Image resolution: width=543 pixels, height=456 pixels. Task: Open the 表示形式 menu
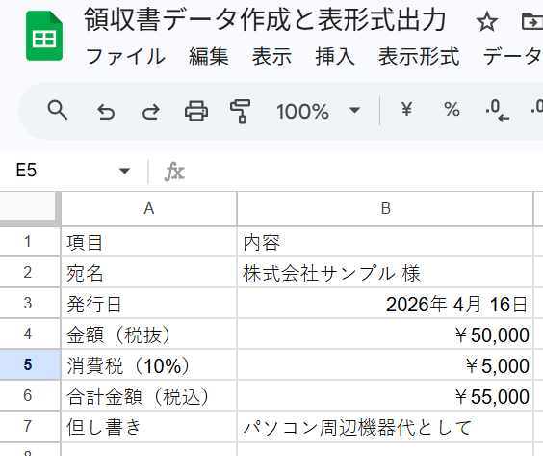pos(419,56)
